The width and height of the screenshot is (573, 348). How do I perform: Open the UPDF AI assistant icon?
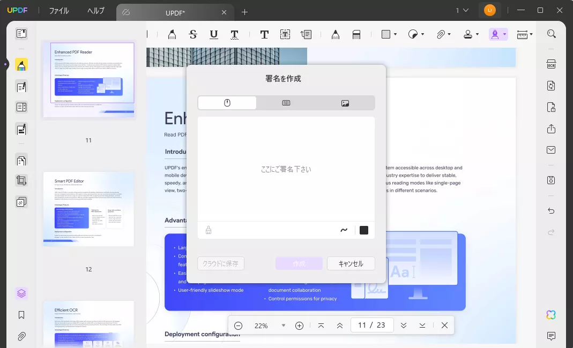(x=551, y=315)
